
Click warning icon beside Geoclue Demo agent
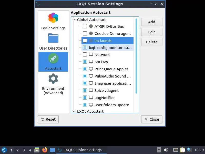point(91,33)
